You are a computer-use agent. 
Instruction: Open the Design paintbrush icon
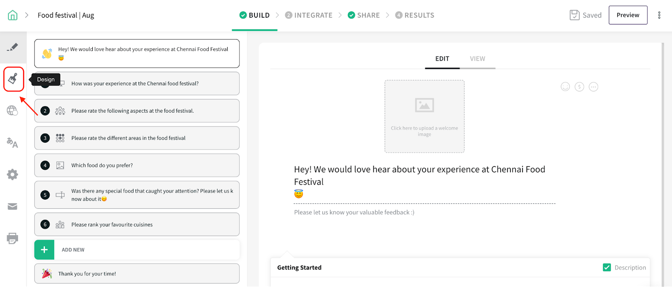[13, 79]
